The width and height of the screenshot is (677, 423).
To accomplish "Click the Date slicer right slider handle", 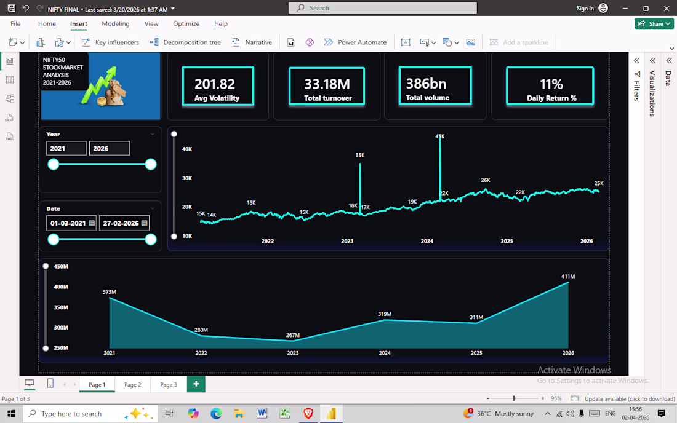I will [x=151, y=239].
